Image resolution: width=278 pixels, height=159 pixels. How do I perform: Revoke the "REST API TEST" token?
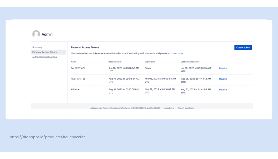[223, 79]
